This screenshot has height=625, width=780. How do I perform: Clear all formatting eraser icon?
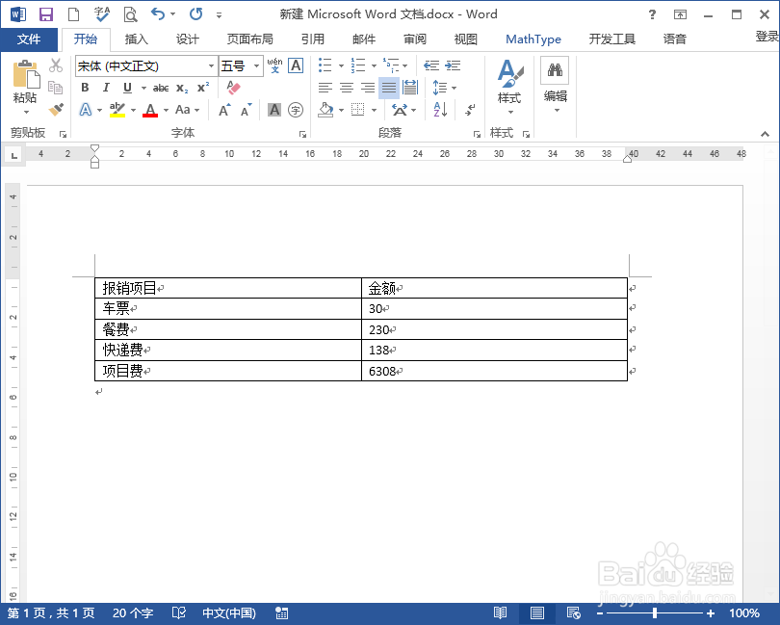click(x=233, y=88)
